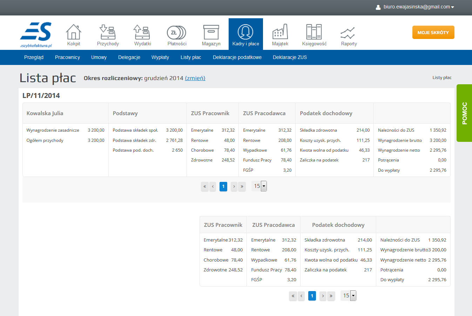Viewport: 472px width, 316px height.
Task: Click Do wypłaty label in upper table
Action: pyautogui.click(x=389, y=170)
